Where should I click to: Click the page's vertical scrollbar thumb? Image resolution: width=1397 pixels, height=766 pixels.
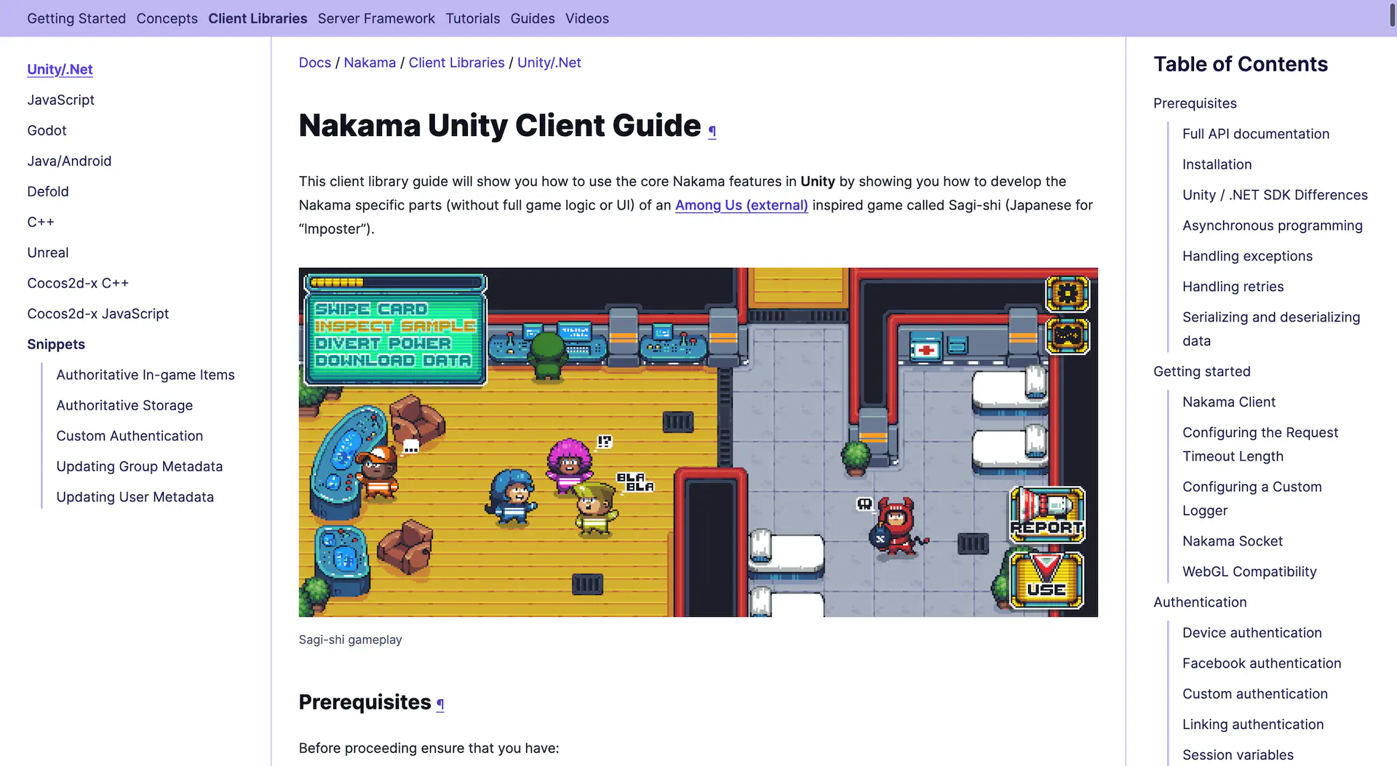tap(1393, 14)
